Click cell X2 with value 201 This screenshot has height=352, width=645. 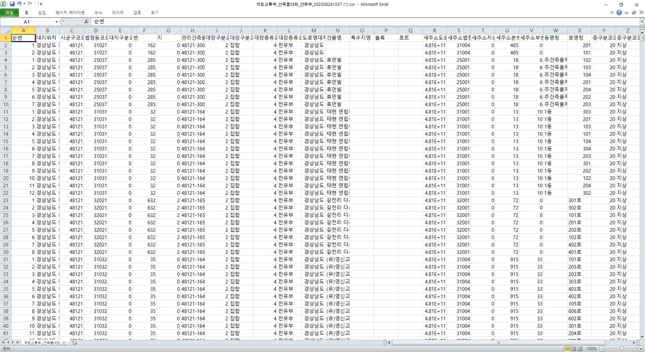(x=580, y=46)
